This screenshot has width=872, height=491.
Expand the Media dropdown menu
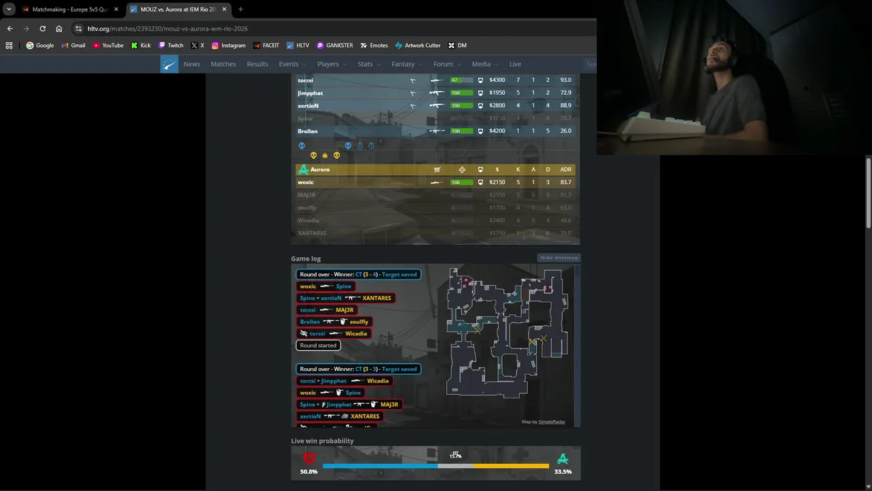point(485,64)
